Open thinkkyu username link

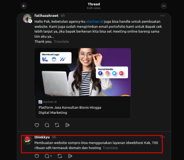pyautogui.click(x=42, y=137)
